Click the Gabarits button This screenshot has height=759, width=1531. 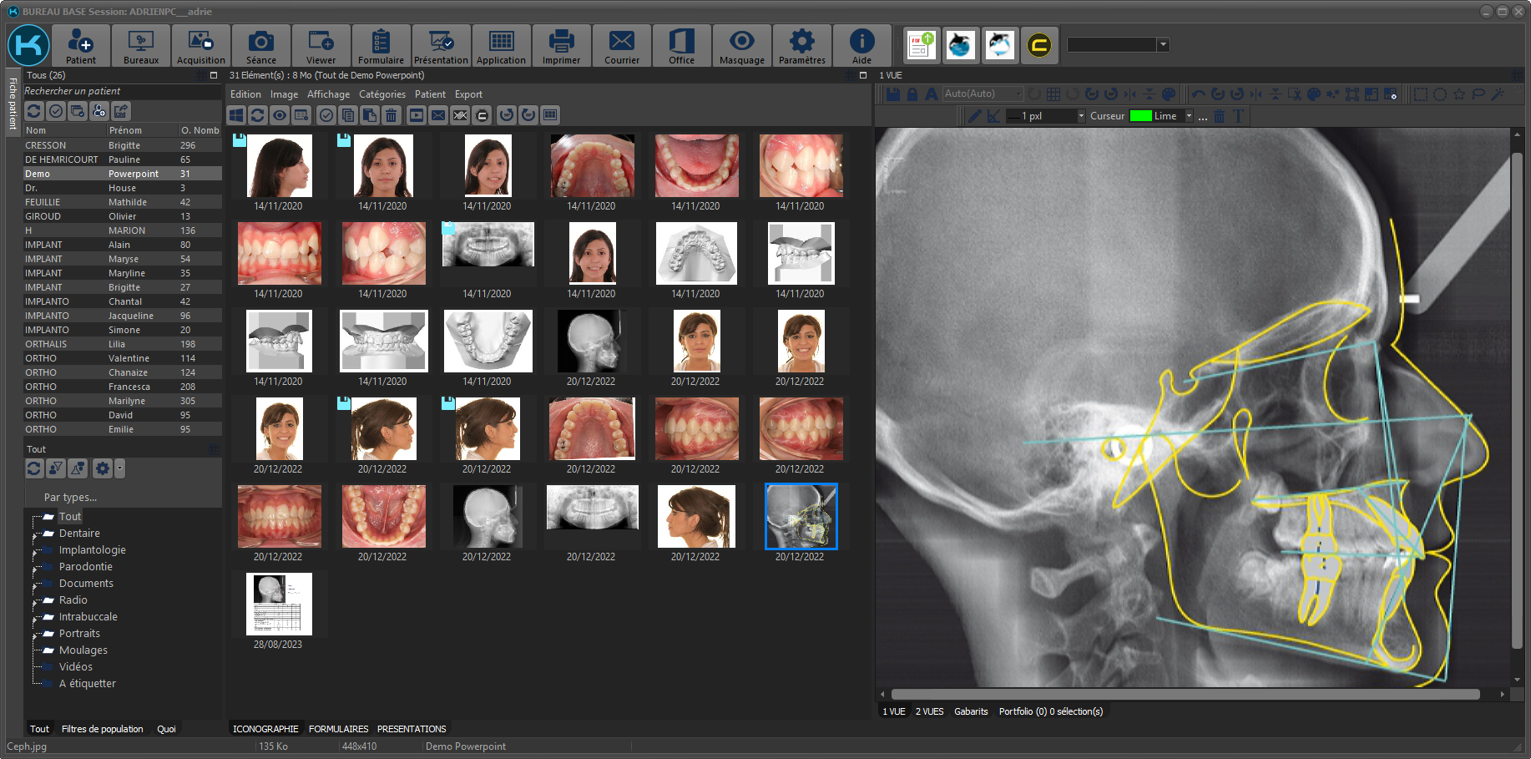tap(971, 711)
